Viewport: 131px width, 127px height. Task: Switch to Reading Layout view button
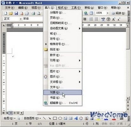point(18,113)
